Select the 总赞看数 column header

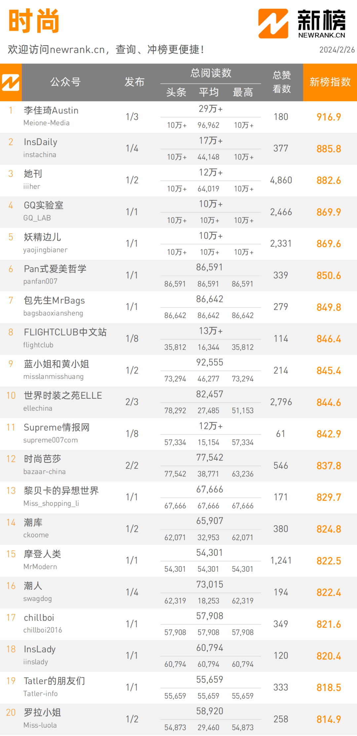click(282, 82)
